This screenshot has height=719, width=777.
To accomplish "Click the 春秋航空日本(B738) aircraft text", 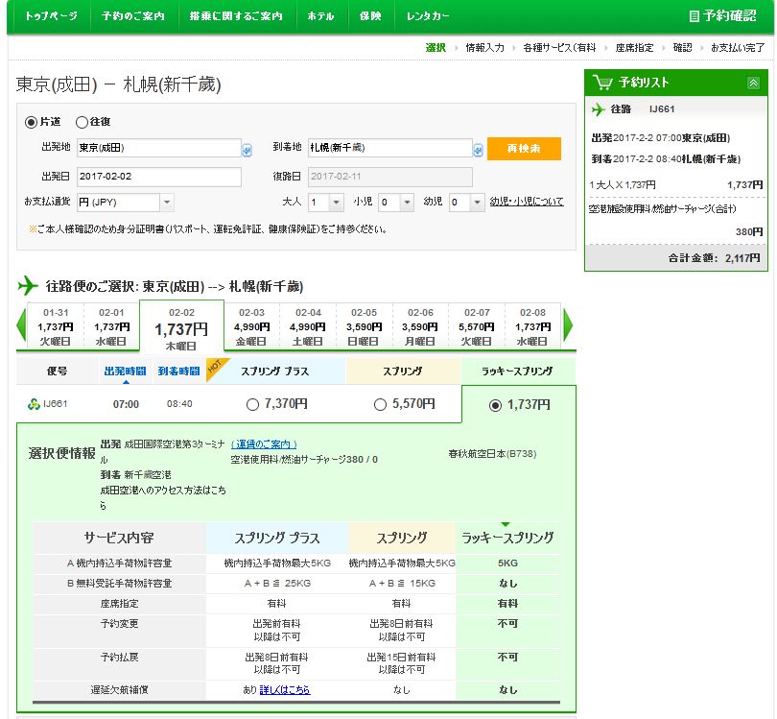I will [x=492, y=454].
